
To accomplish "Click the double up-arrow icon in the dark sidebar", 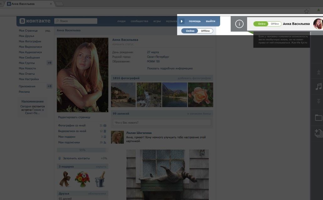I will tap(319, 72).
